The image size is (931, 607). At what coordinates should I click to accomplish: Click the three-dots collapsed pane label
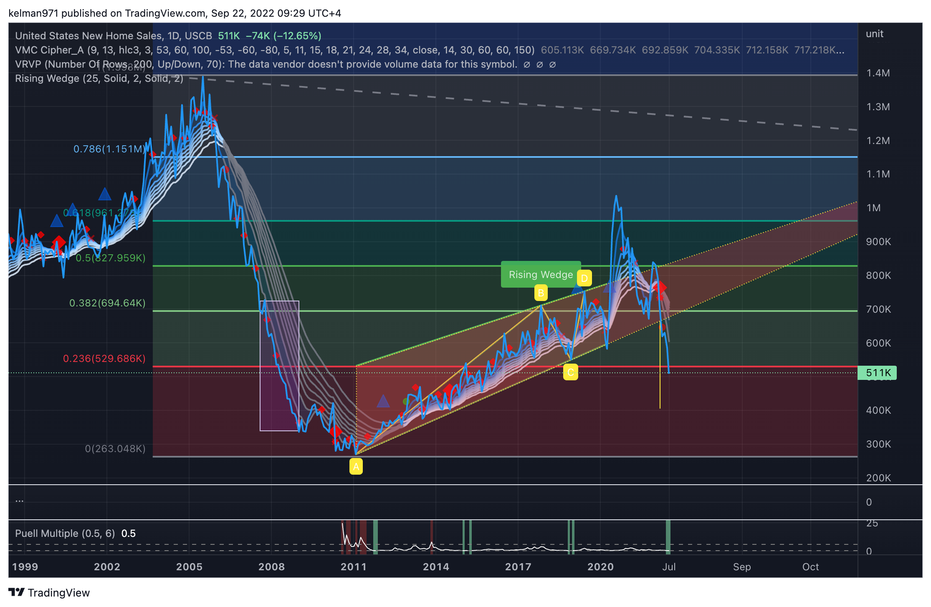pyautogui.click(x=20, y=500)
